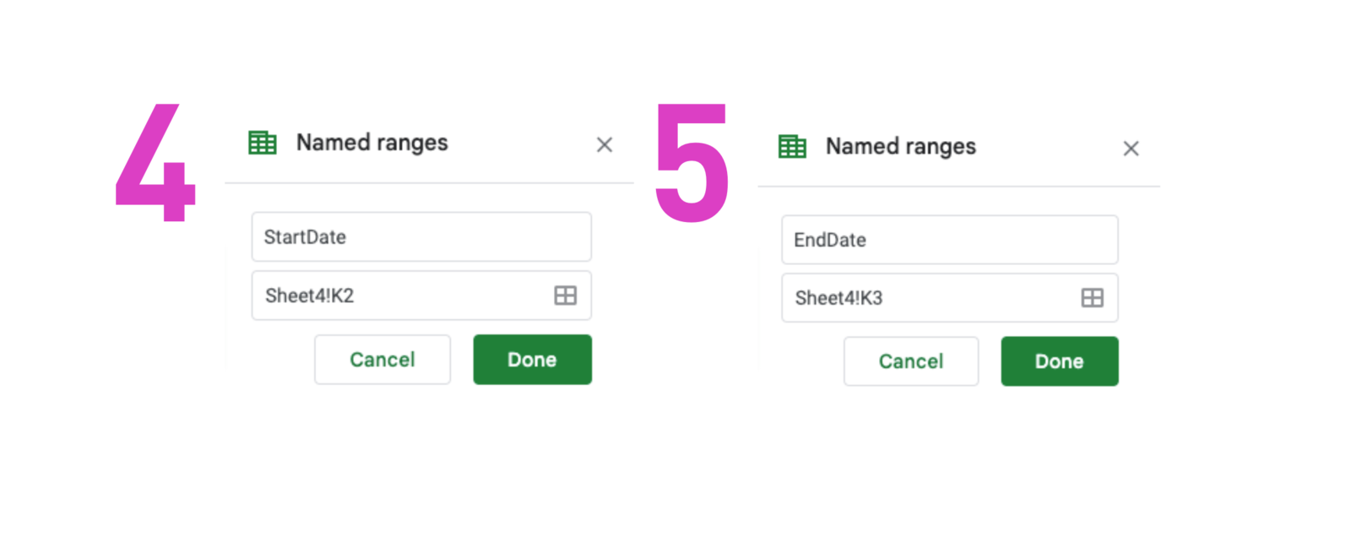1351x537 pixels.
Task: Click Done to save the StartDate named range
Action: pyautogui.click(x=532, y=359)
